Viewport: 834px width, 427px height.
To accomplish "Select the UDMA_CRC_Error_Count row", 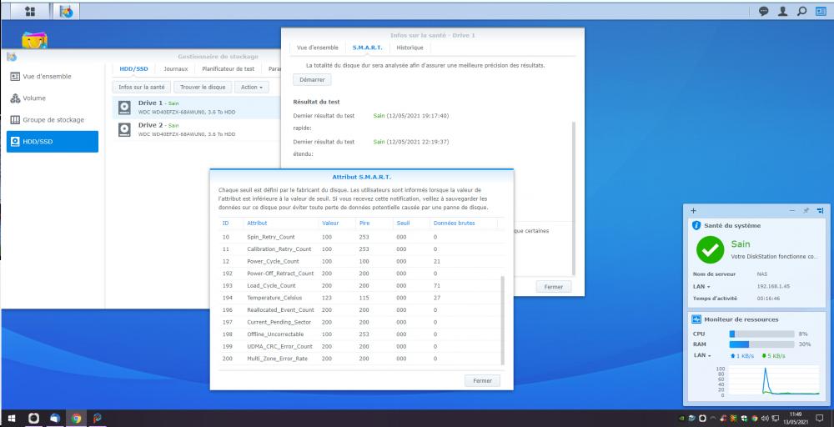I will pos(359,347).
